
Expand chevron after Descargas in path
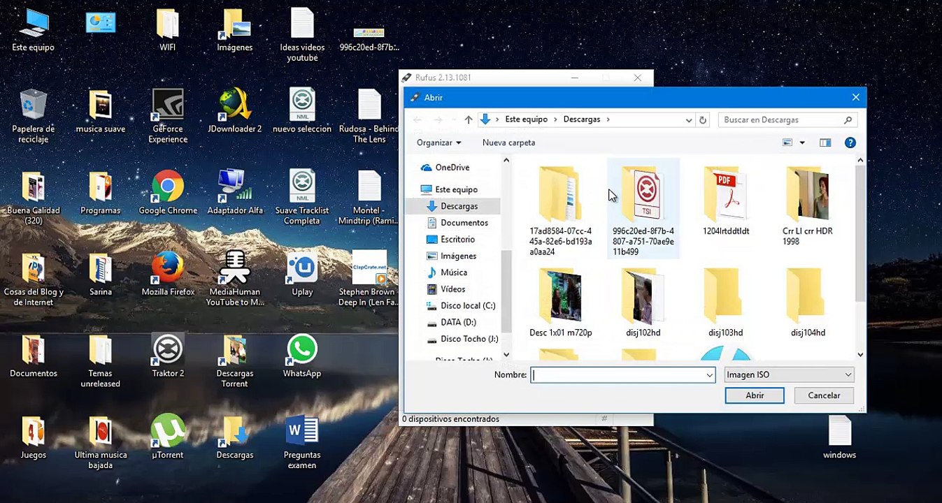(608, 119)
